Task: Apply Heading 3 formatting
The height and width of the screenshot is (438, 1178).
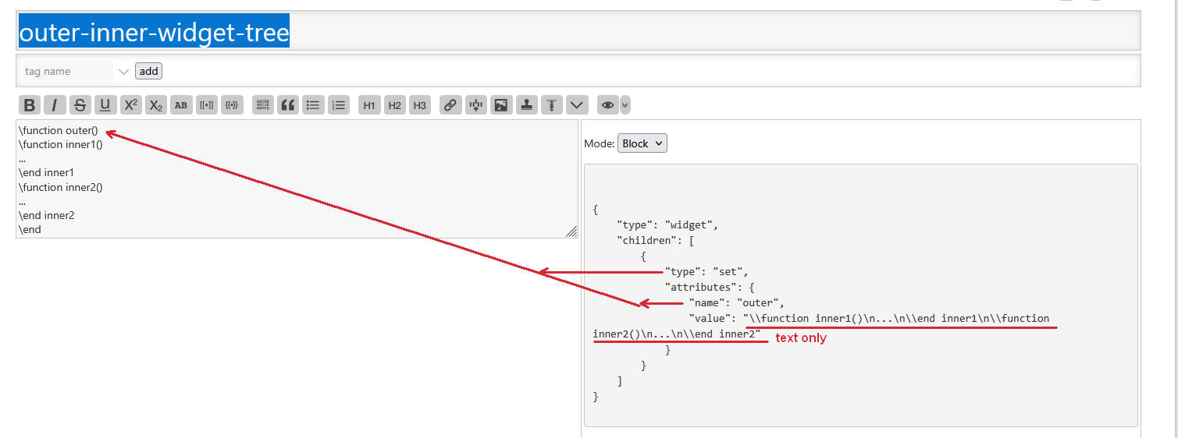Action: click(x=420, y=105)
